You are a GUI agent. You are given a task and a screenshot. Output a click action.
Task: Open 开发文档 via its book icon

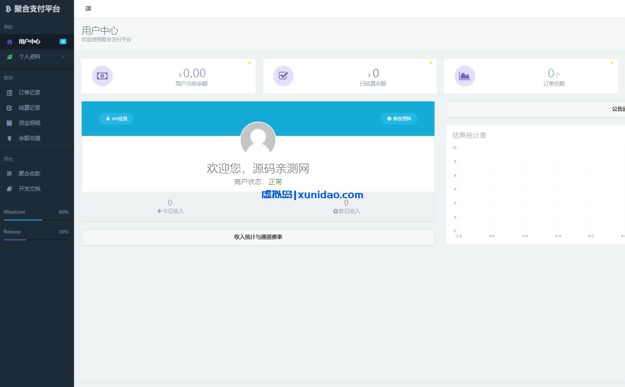9,188
